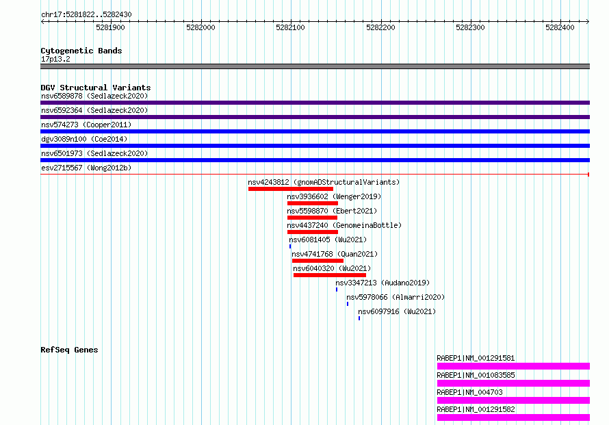Click the small blue mark under nsv6097916
Screen dimensions: 609x425
pyautogui.click(x=359, y=318)
